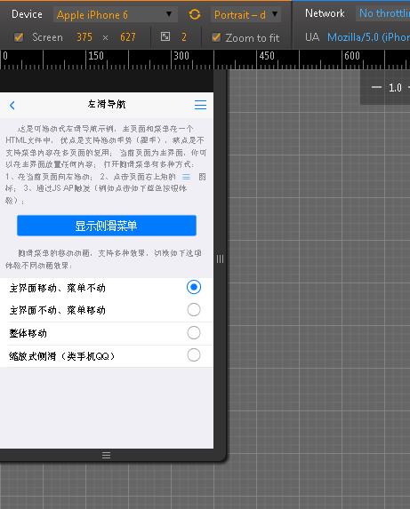This screenshot has height=509, width=410.
Task: Click the UA Mozilla/5.0 string field
Action: pos(368,37)
